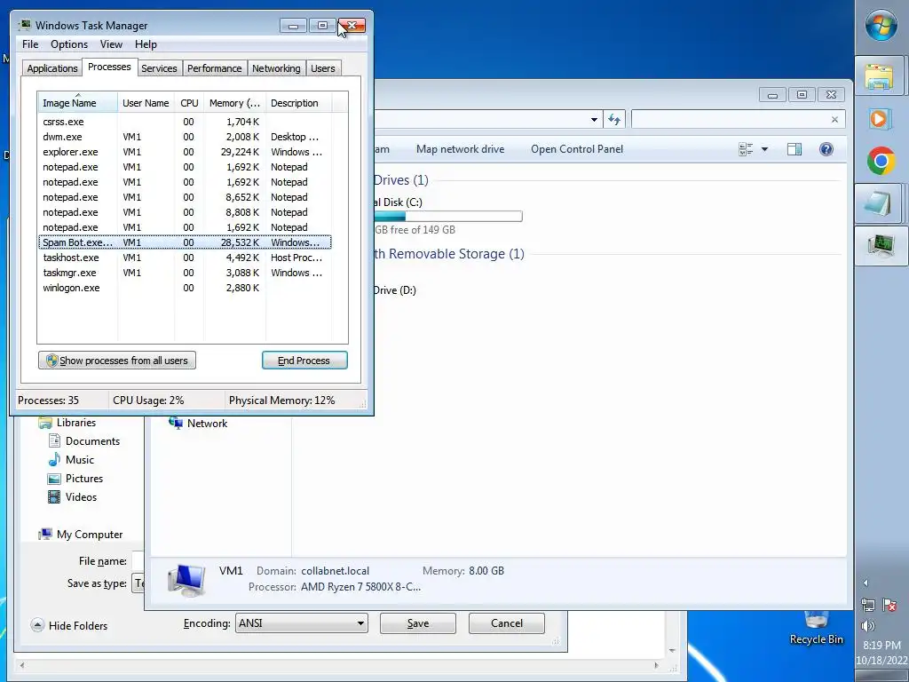This screenshot has height=682, width=909.
Task: Open the Explorer Help icon
Action: (826, 149)
